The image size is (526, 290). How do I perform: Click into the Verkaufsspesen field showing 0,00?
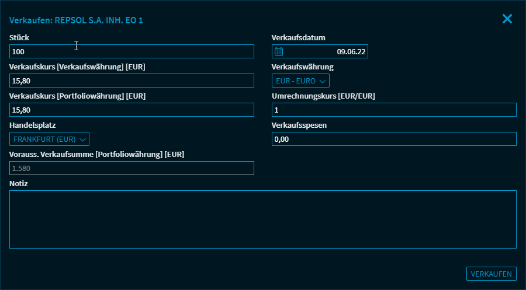pyautogui.click(x=394, y=139)
